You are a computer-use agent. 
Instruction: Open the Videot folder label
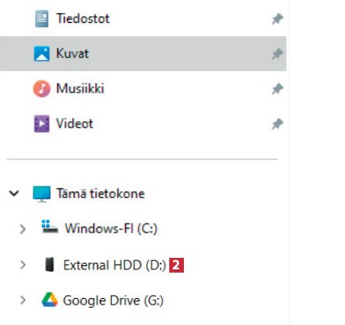click(x=74, y=124)
